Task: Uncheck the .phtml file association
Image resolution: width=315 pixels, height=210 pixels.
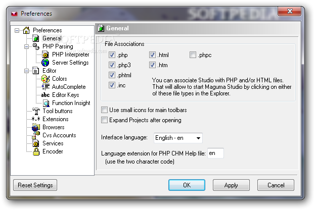Action: 112,75
